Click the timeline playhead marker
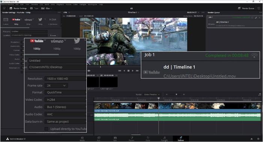 coord(159,99)
